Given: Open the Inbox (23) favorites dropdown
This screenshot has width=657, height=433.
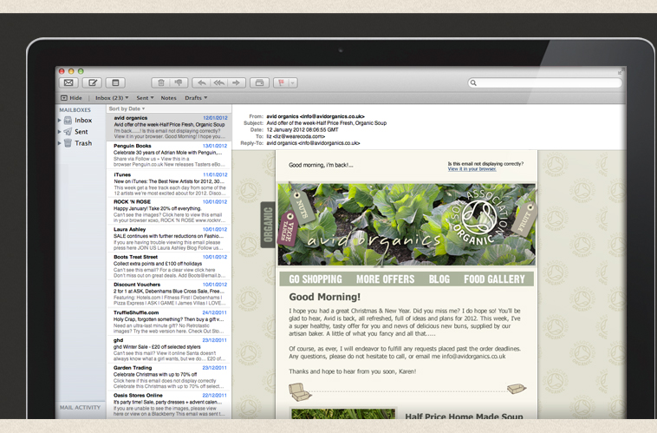Looking at the screenshot, I should (x=112, y=98).
